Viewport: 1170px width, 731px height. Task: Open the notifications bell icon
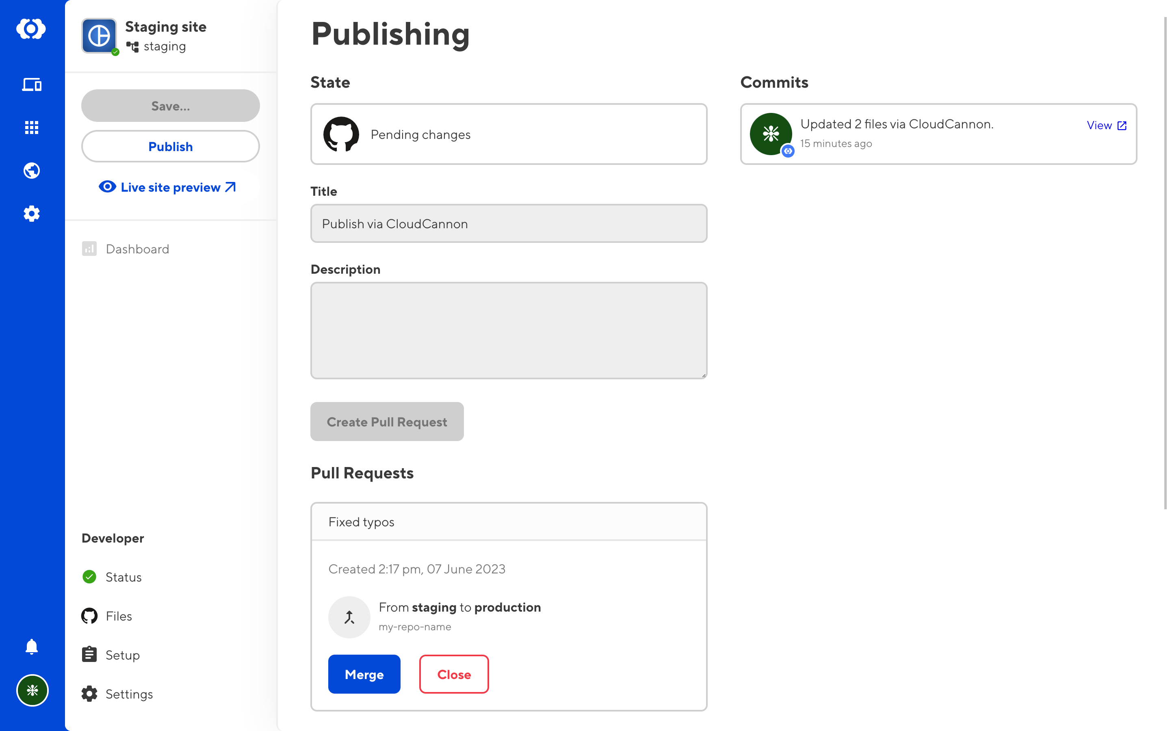(x=31, y=647)
